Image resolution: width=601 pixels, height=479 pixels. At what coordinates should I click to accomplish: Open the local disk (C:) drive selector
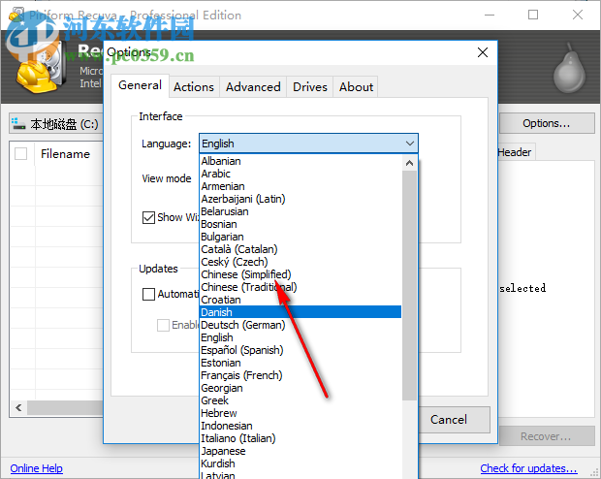(x=56, y=123)
